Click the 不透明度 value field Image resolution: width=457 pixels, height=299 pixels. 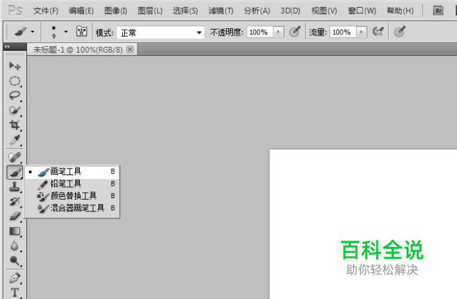coord(260,32)
